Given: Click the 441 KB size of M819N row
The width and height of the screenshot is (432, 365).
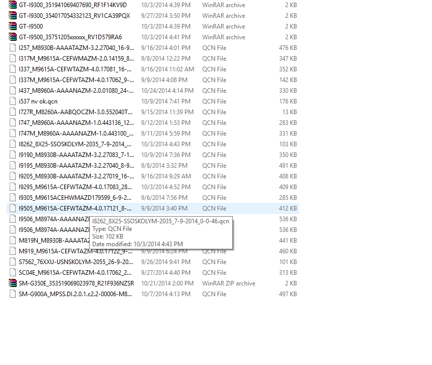Looking at the screenshot, I should [x=288, y=241].
